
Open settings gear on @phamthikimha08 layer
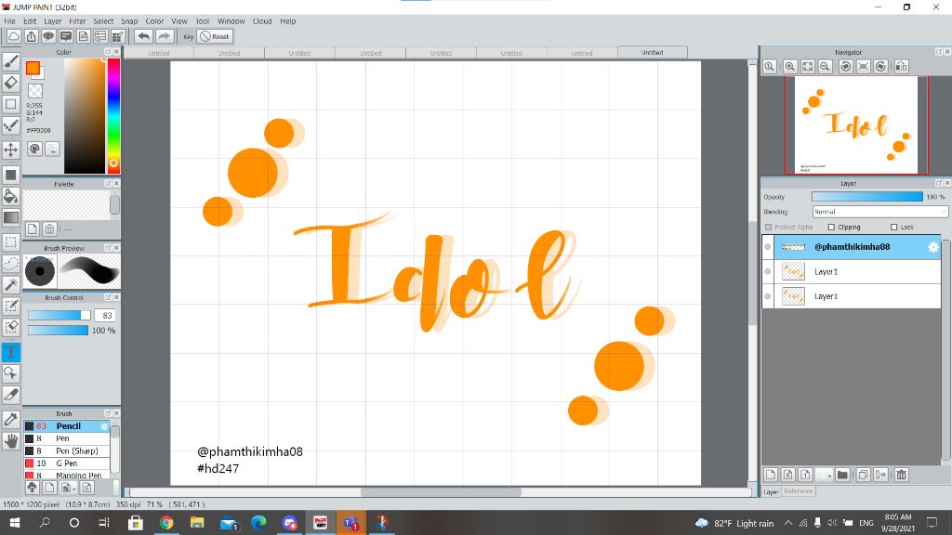(x=933, y=247)
